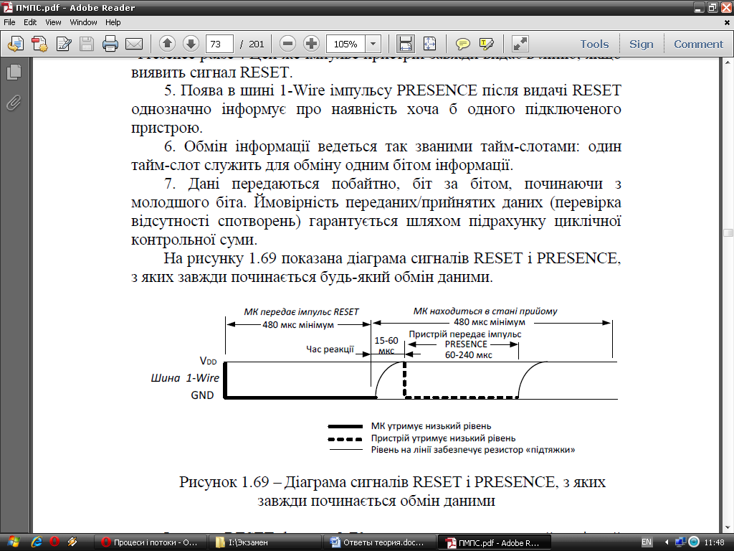This screenshot has height=551, width=734.
Task: Open the Tools pane
Action: [x=594, y=44]
